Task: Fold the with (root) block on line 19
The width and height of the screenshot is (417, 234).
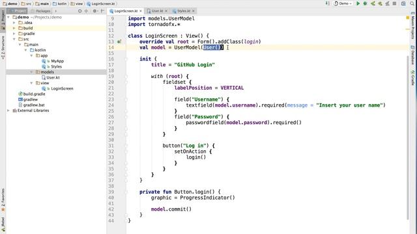Action: [126, 77]
